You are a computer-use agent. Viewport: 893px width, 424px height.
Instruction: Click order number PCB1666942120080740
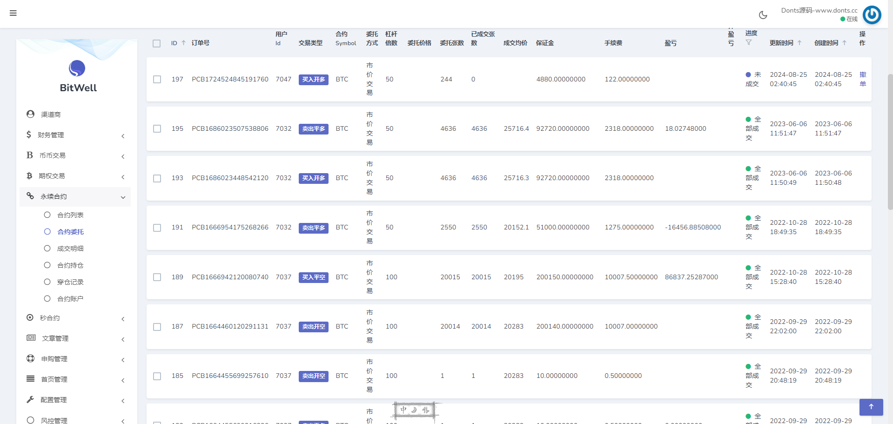230,277
